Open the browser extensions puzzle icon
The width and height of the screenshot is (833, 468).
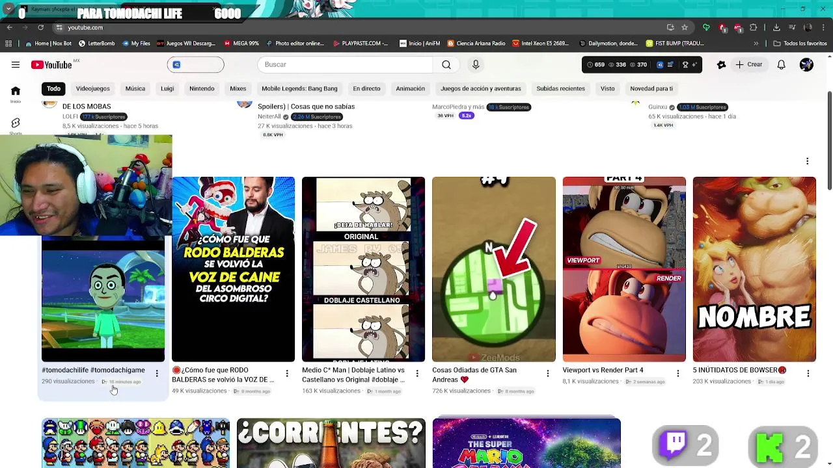(x=753, y=27)
